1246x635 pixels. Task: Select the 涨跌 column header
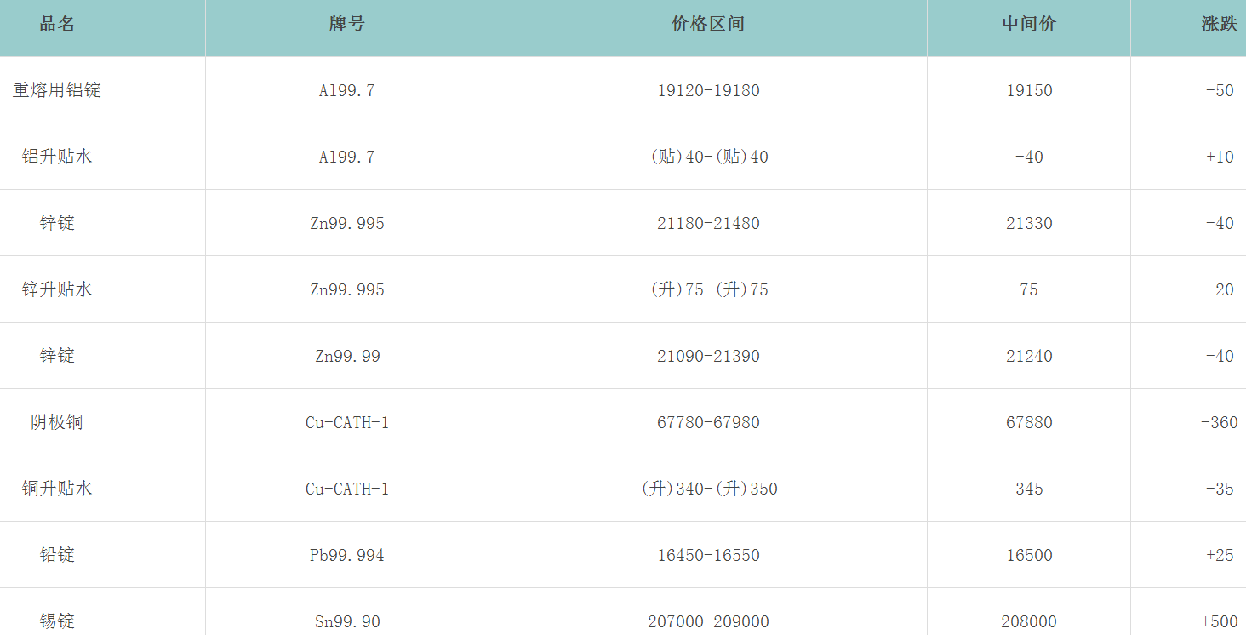1219,25
